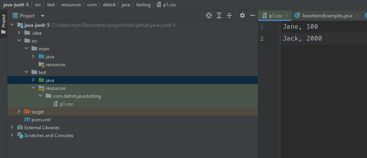Select the test folder row
The height and width of the screenshot is (158, 367).
(x=132, y=72)
